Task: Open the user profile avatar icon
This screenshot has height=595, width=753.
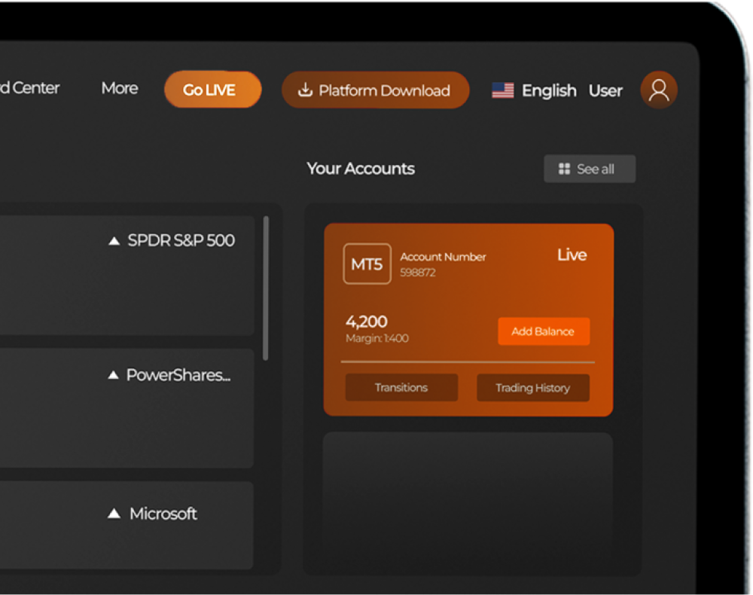Action: click(x=659, y=90)
